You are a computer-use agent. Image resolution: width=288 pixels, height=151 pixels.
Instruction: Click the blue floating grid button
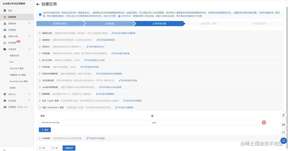coord(283,141)
